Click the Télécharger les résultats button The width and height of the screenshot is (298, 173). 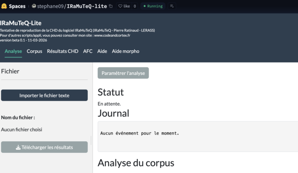[44, 147]
